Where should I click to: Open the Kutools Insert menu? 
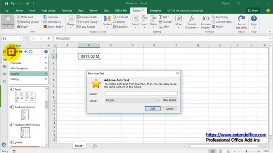pyautogui.click(x=144, y=22)
